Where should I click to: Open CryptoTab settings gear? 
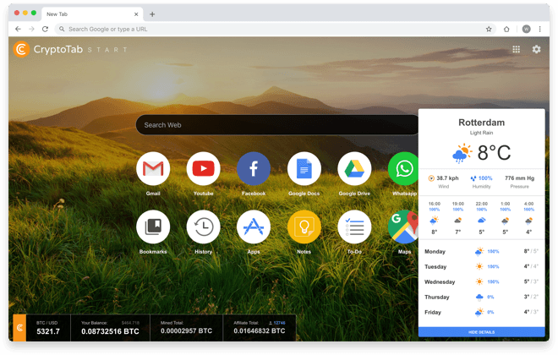[536, 50]
